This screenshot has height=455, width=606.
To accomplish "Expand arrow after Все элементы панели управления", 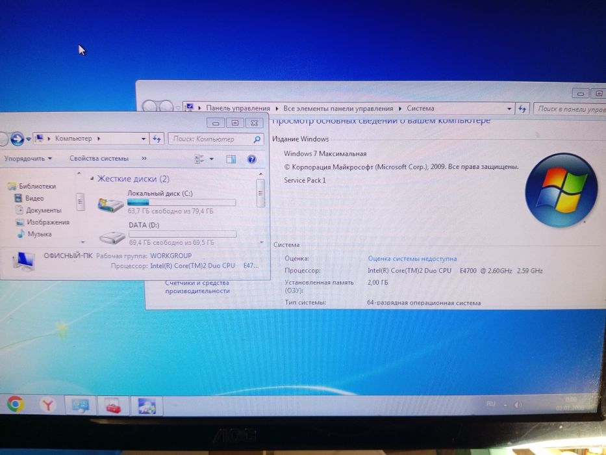I will pyautogui.click(x=400, y=109).
